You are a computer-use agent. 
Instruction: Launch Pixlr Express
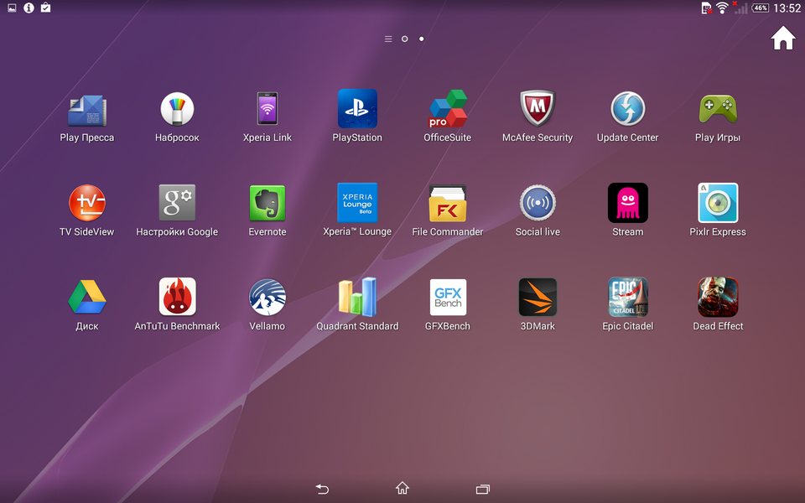pos(718,203)
